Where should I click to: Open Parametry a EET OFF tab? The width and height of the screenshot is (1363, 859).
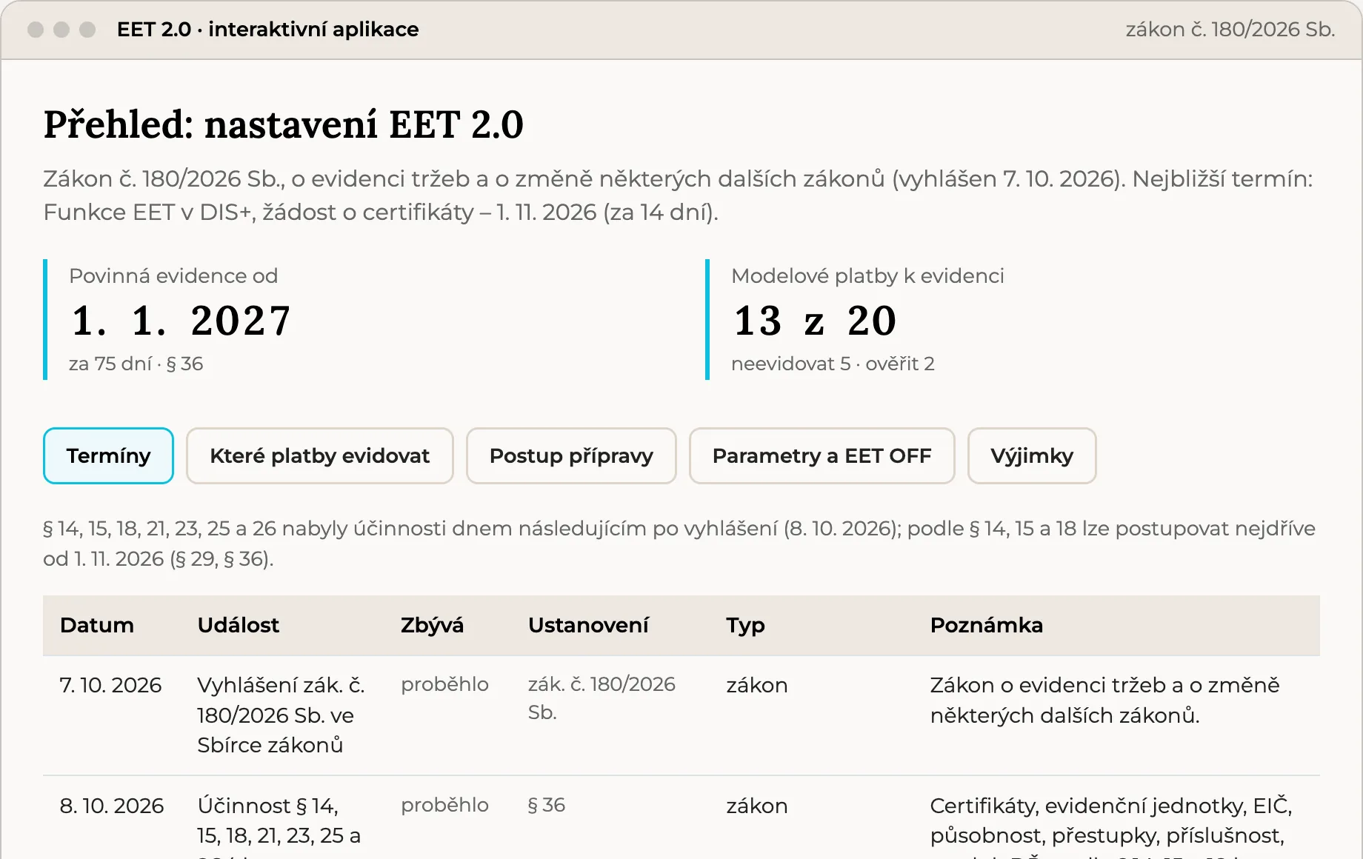tap(822, 455)
